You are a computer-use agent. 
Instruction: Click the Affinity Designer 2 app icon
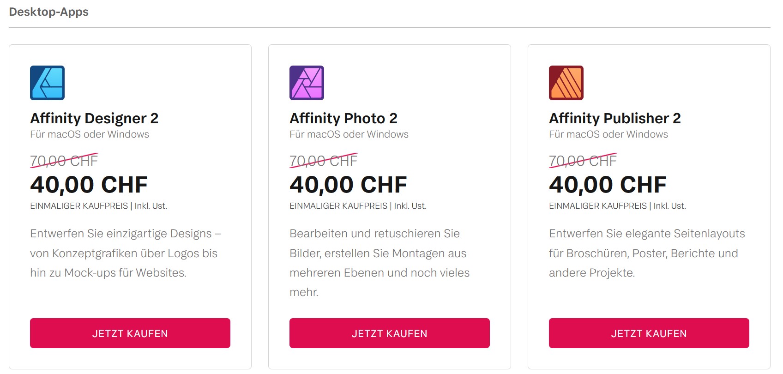[x=47, y=83]
